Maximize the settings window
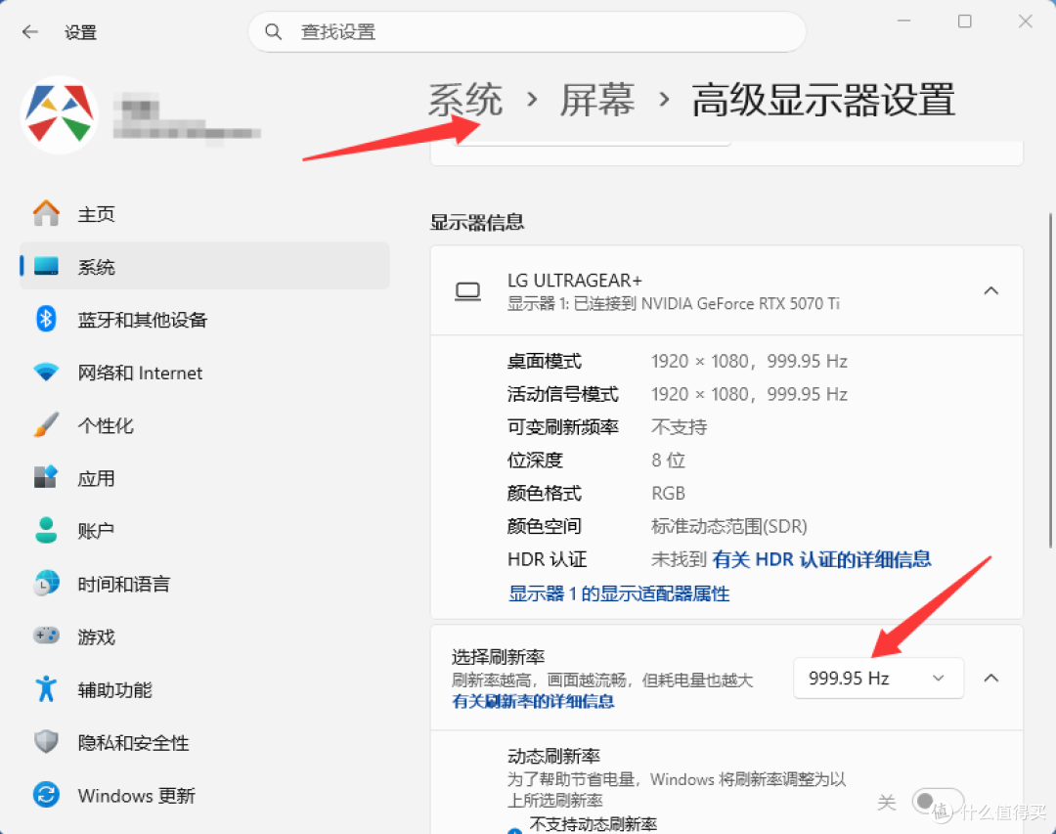 click(x=964, y=22)
